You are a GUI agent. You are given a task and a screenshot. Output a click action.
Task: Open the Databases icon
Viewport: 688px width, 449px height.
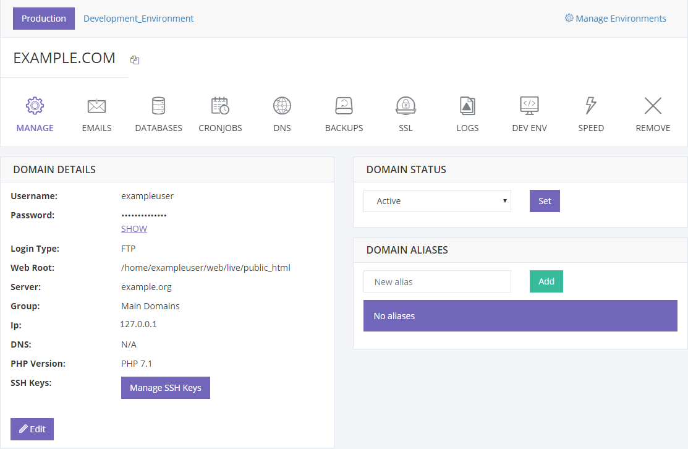point(158,106)
